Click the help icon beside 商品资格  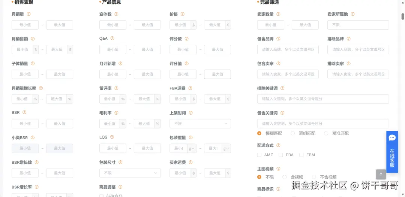click(120, 187)
